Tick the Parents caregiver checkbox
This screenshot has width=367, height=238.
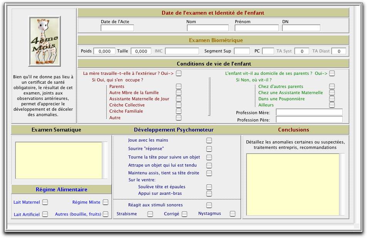(x=179, y=86)
